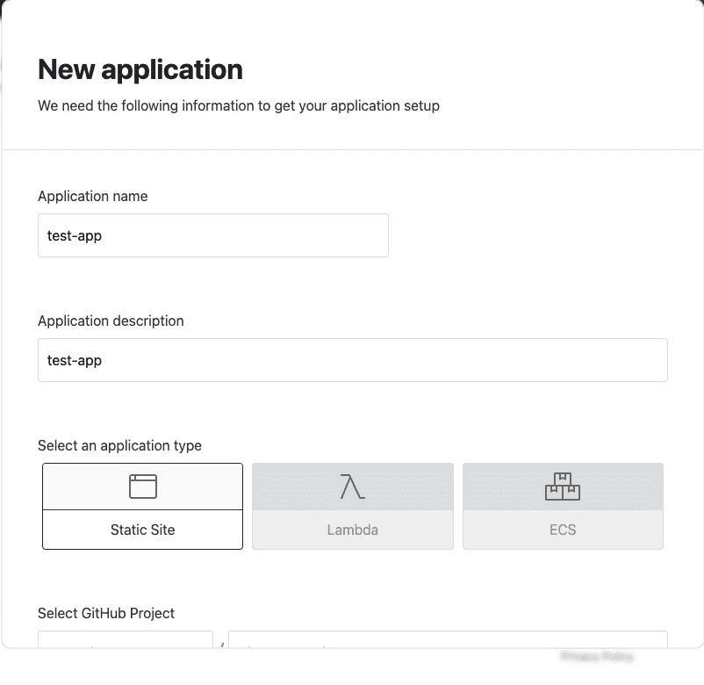This screenshot has width=704, height=685.
Task: Click the 'test-app' text in the description field
Action: [75, 361]
